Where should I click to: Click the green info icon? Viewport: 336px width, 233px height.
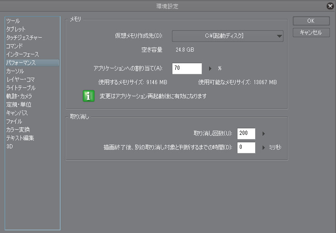coord(88,96)
